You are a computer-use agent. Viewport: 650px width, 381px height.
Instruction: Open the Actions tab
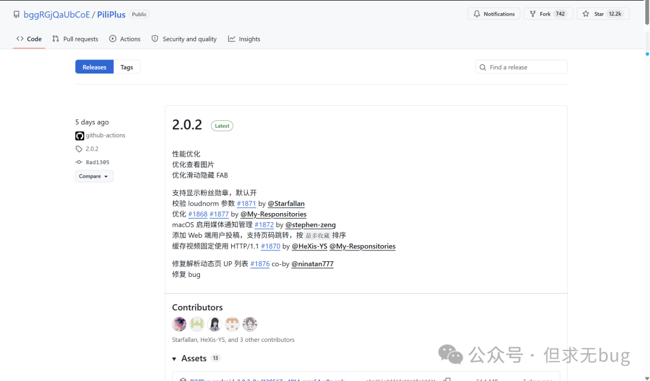click(x=125, y=39)
